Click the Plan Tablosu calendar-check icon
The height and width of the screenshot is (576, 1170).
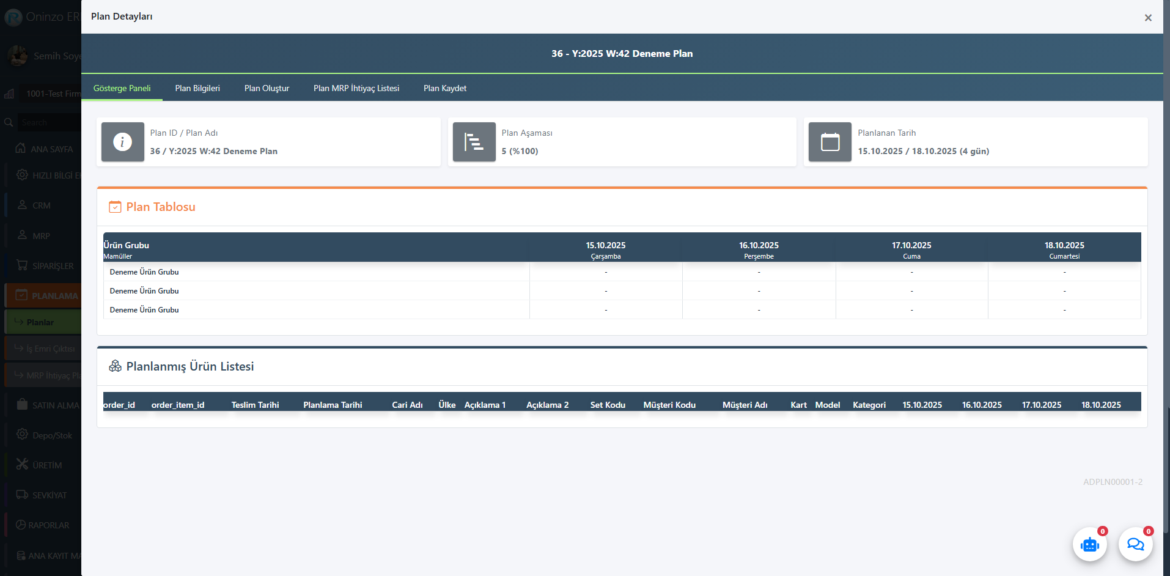tap(115, 207)
